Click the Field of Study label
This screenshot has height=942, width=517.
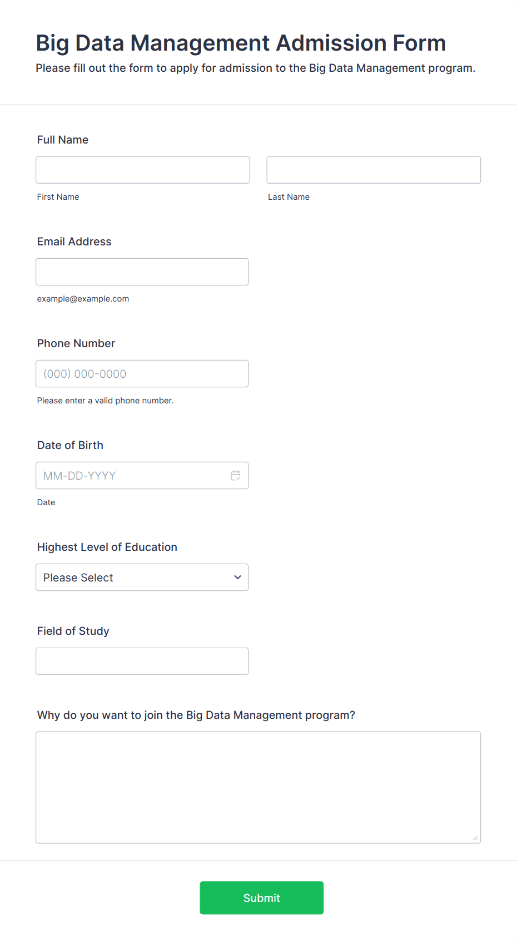coord(73,631)
